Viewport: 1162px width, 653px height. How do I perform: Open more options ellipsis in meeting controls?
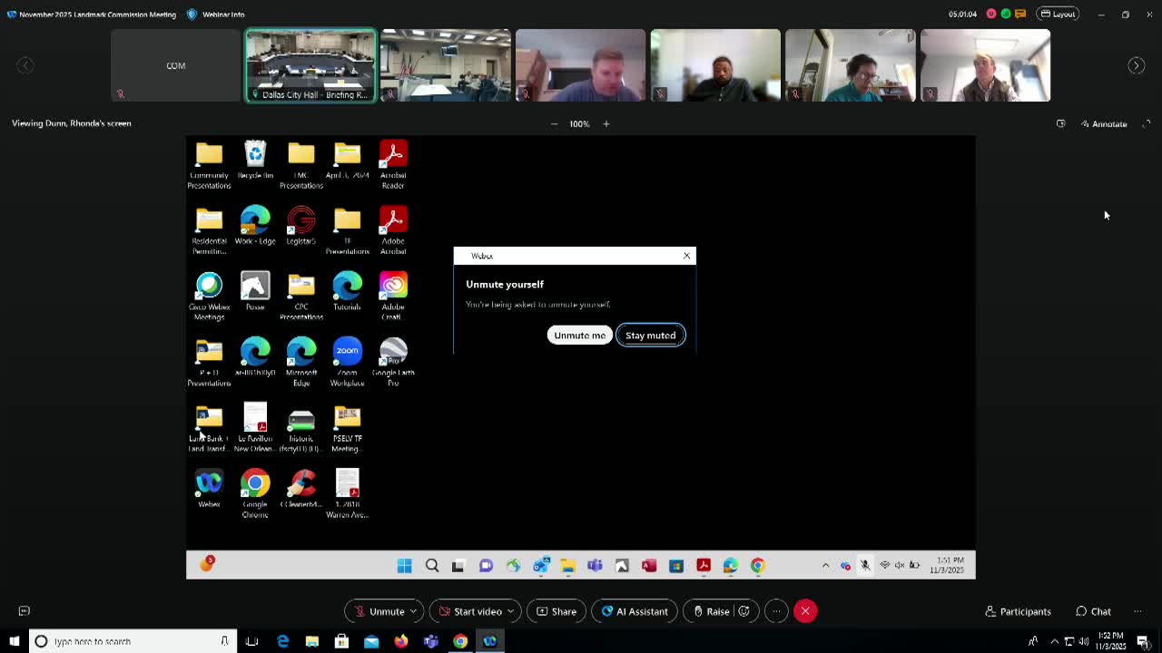coord(776,611)
